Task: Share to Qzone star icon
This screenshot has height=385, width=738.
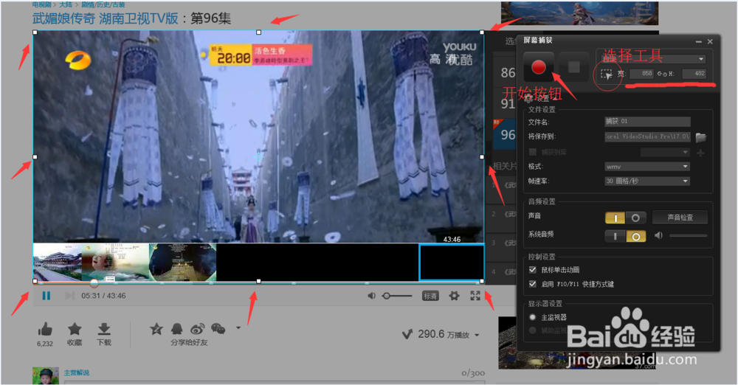Action: click(x=156, y=329)
